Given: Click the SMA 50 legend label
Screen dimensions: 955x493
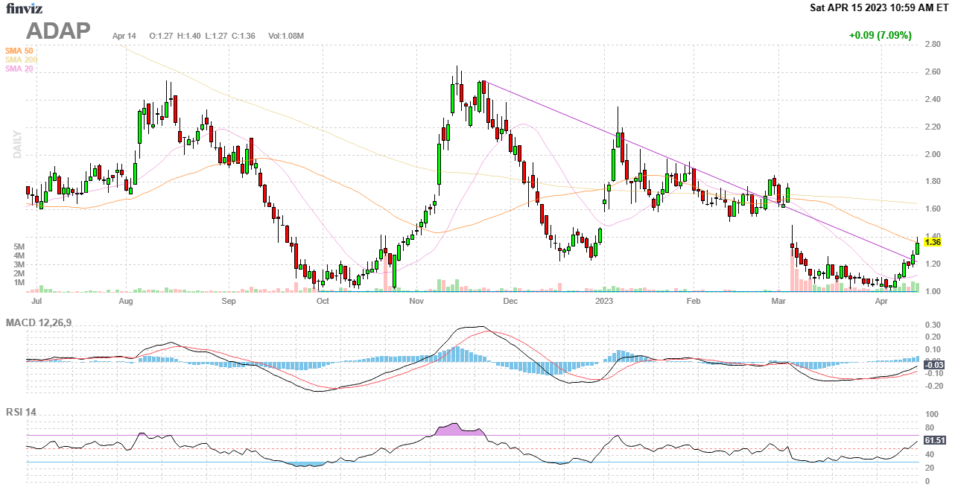Looking at the screenshot, I should point(19,51).
